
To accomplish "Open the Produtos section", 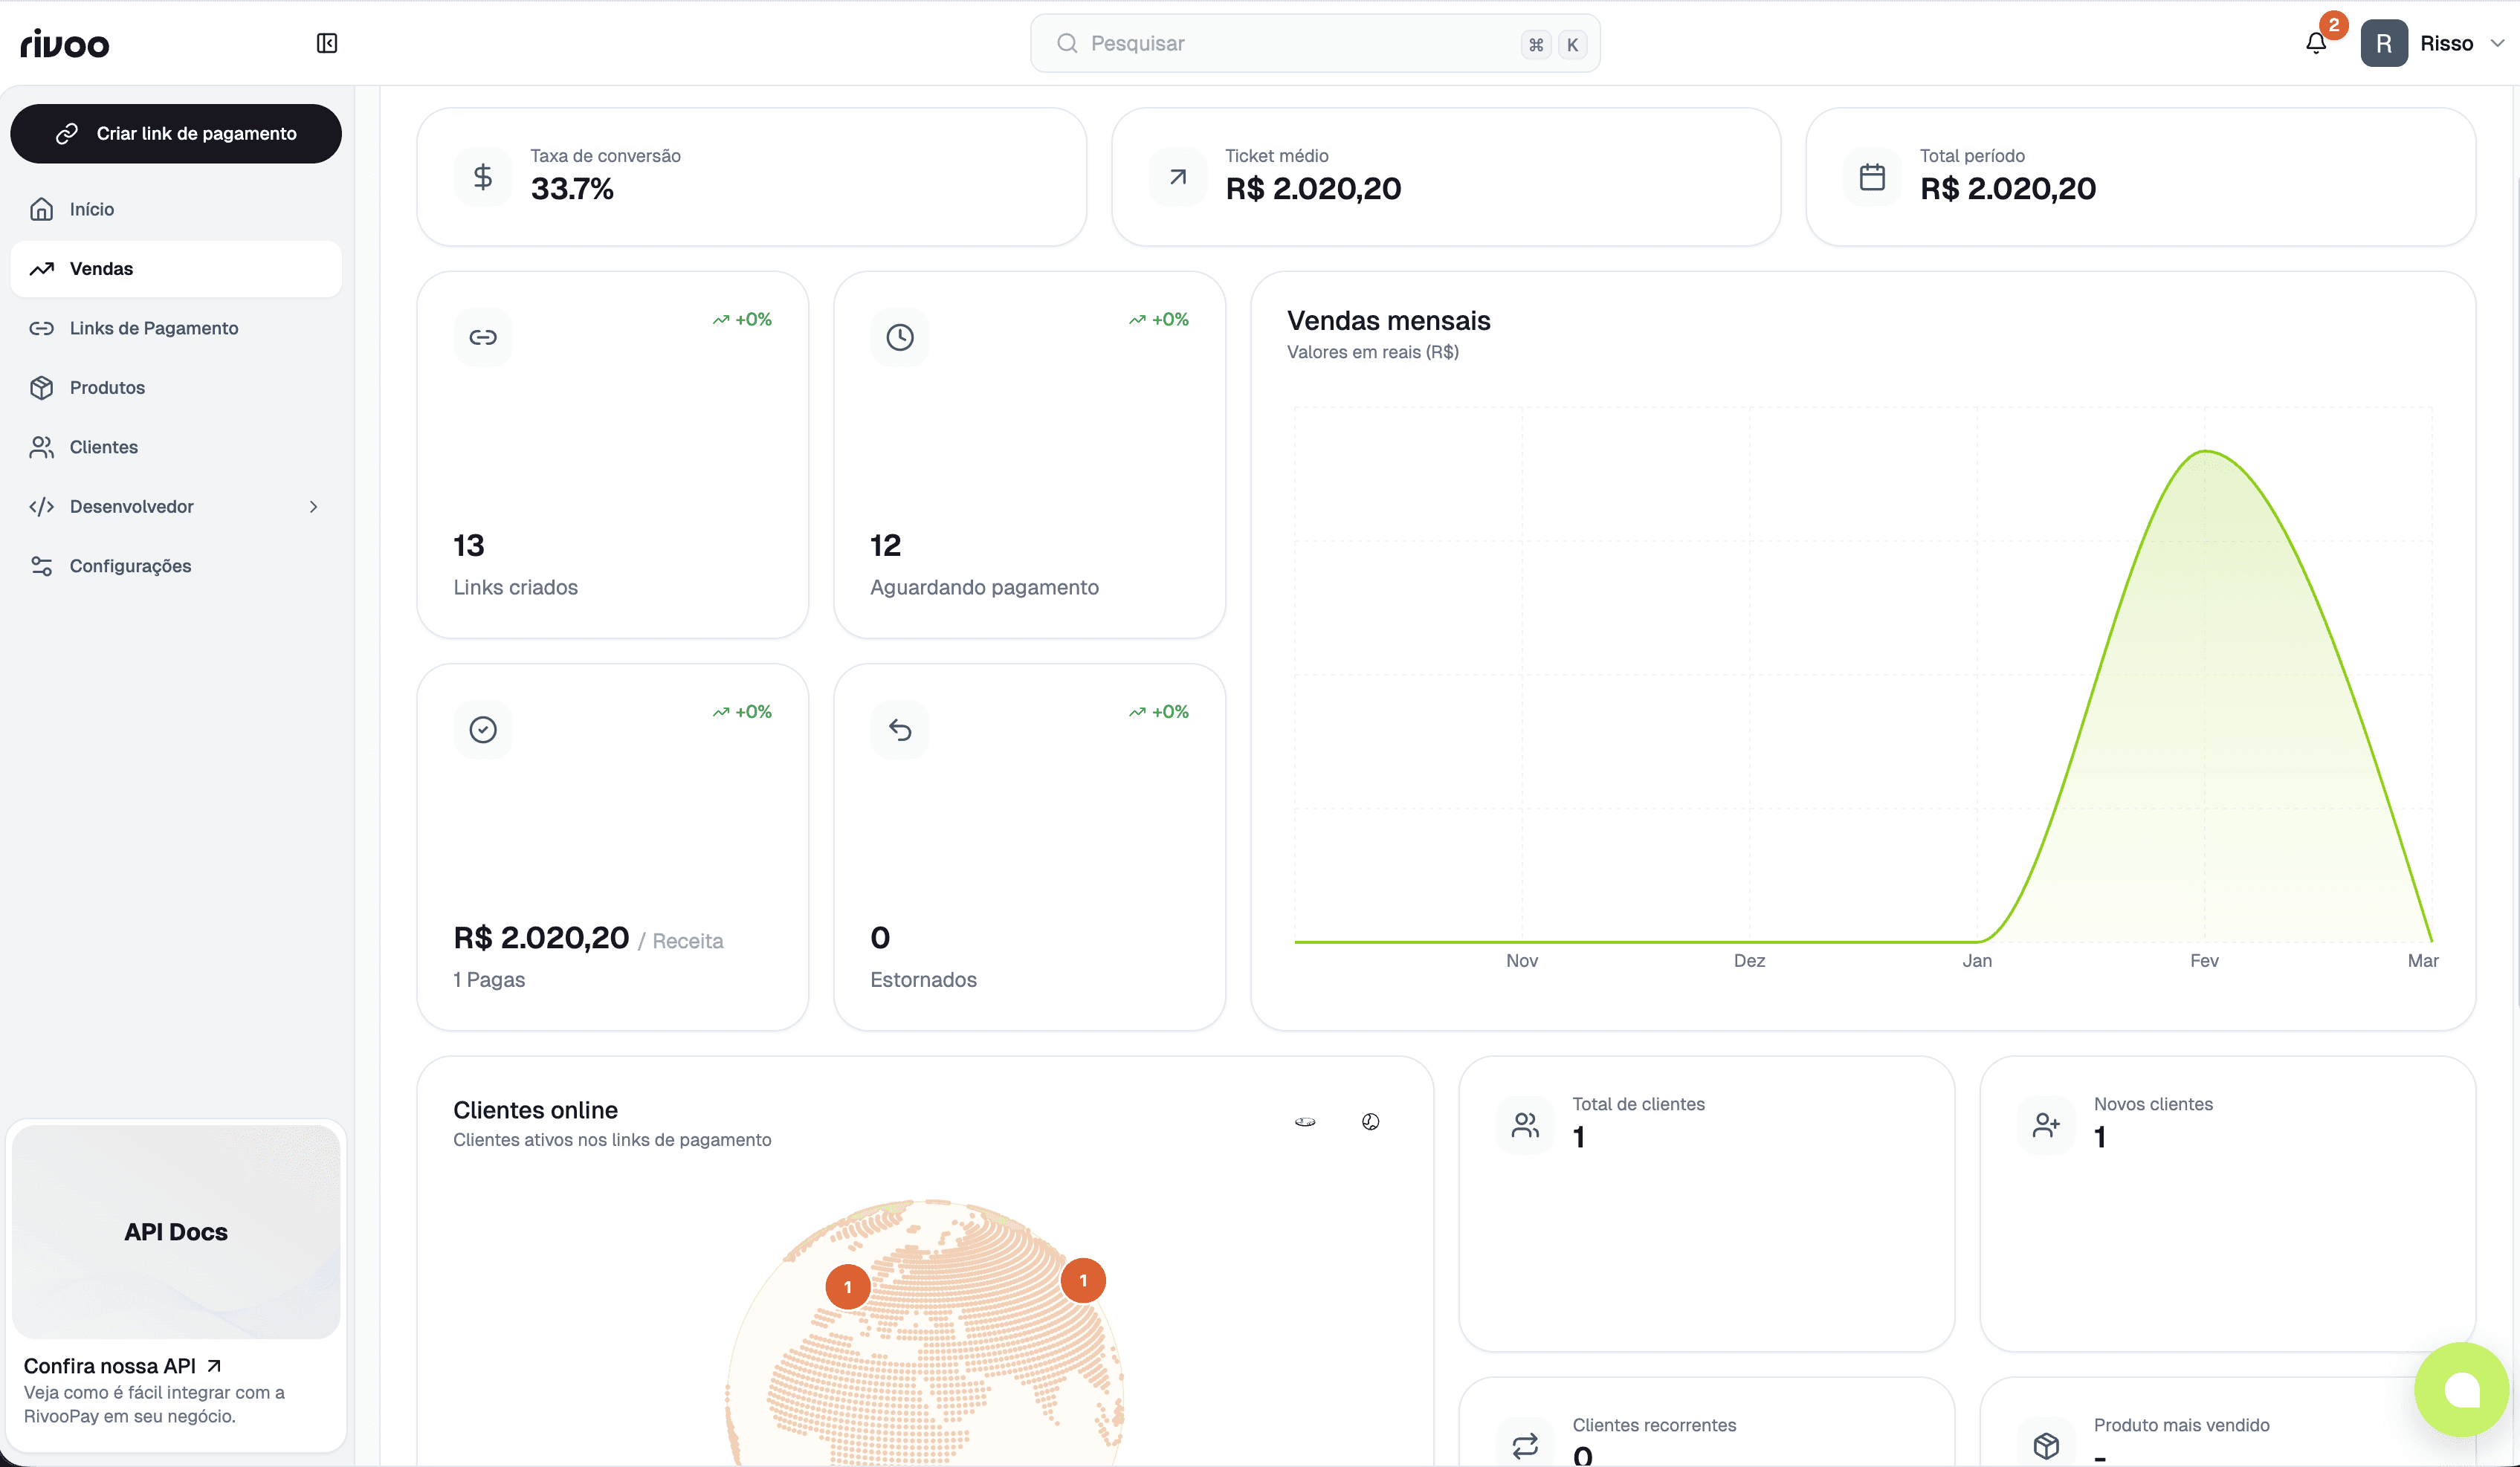I will tap(107, 387).
